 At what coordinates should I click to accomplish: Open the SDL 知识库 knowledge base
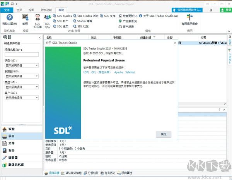coord(37,19)
